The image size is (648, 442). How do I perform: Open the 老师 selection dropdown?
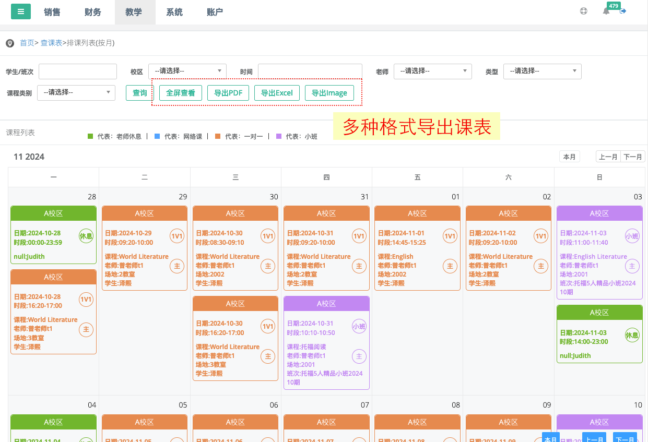[x=432, y=71]
